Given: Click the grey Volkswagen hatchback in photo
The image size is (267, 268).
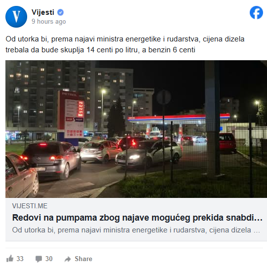Looking at the screenshot, I should (x=51, y=160).
